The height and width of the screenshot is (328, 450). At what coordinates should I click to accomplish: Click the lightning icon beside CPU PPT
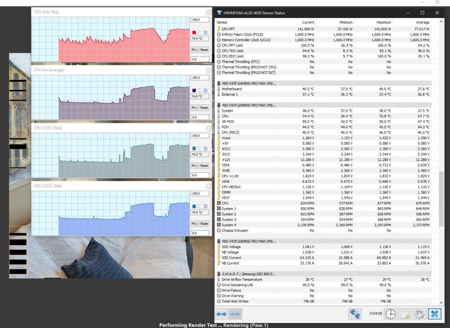click(219, 29)
